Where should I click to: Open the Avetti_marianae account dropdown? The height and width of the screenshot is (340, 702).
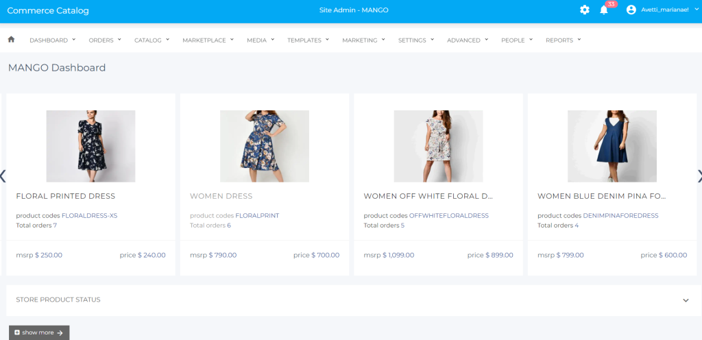tap(670, 10)
